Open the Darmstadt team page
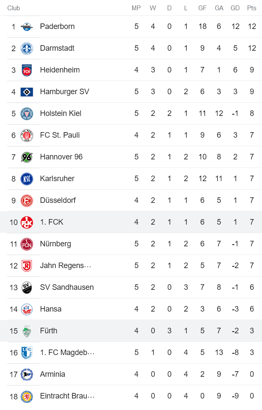This screenshot has width=262, height=410. [56, 48]
